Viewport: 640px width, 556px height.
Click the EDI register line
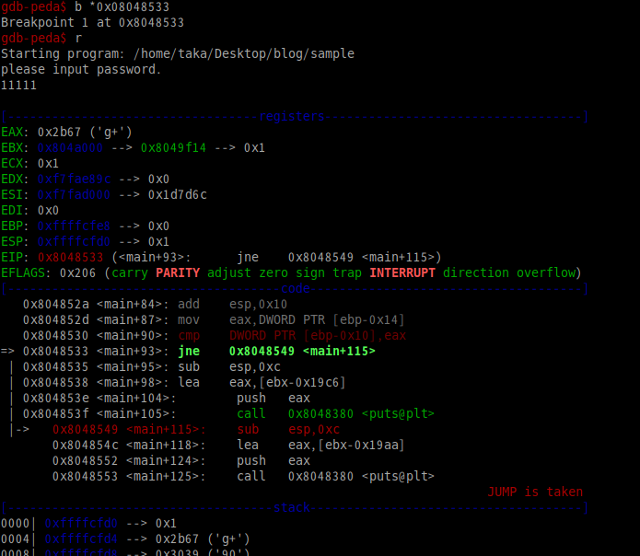pos(29,211)
